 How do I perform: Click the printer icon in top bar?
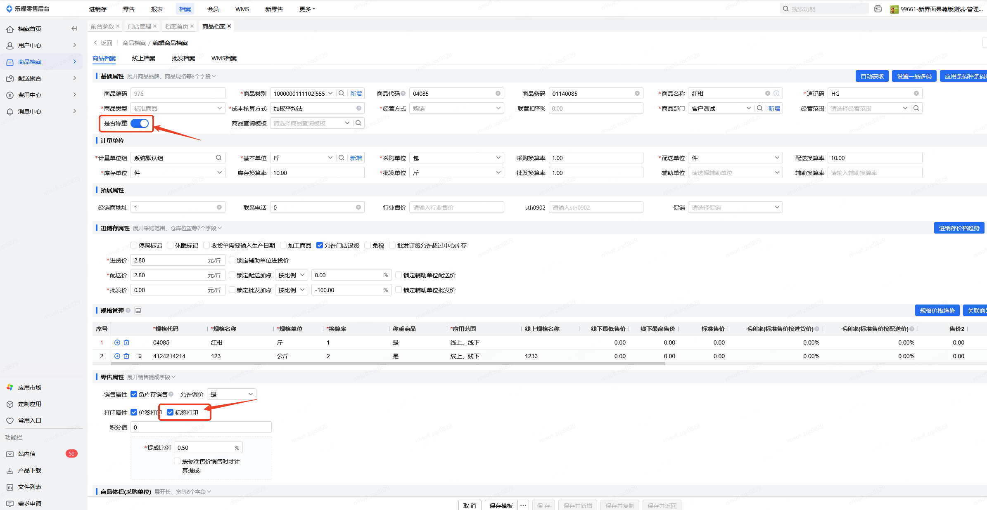[x=878, y=9]
